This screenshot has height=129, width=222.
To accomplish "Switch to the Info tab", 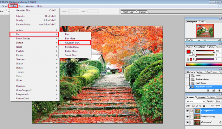I will click(x=202, y=22).
